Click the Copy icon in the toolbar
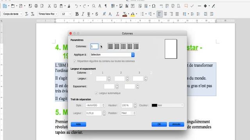 (x=55, y=6)
